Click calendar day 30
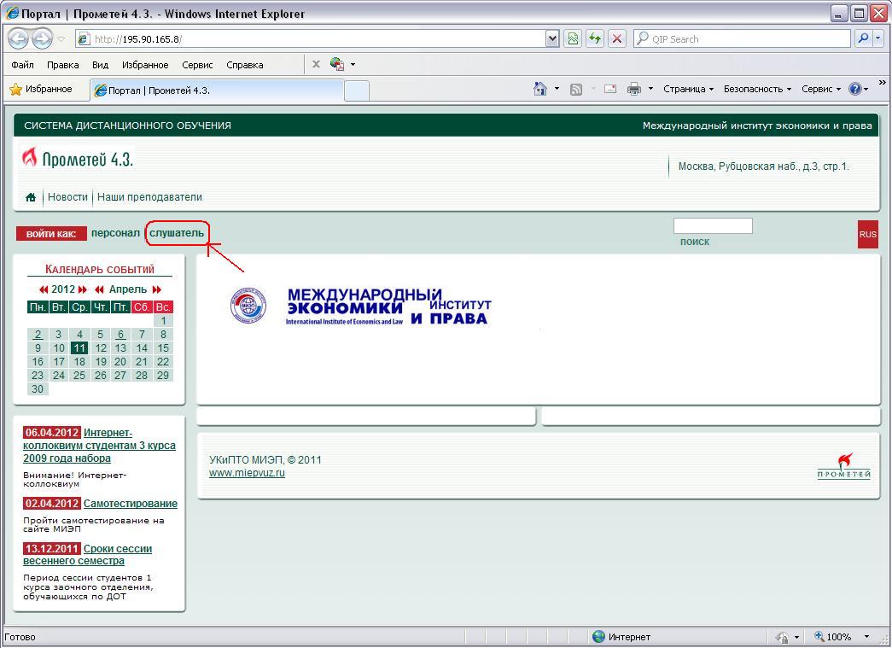The width and height of the screenshot is (892, 648). (38, 389)
